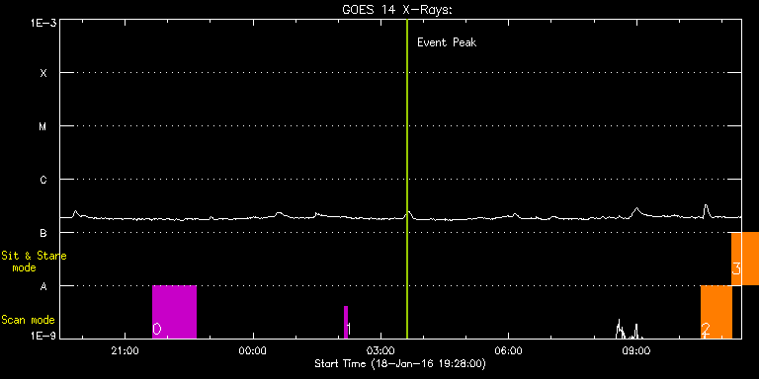
Task: Click the X flare class axis label
Action: tap(43, 73)
